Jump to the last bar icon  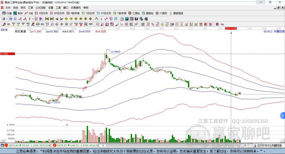[52, 19]
